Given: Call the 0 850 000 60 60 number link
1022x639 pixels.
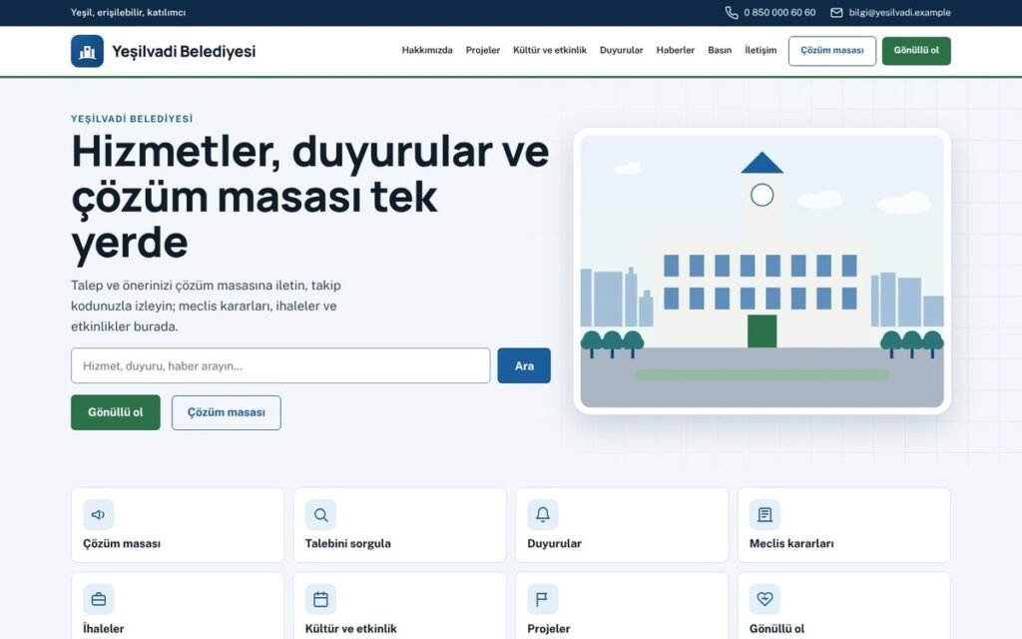Looking at the screenshot, I should click(x=779, y=12).
